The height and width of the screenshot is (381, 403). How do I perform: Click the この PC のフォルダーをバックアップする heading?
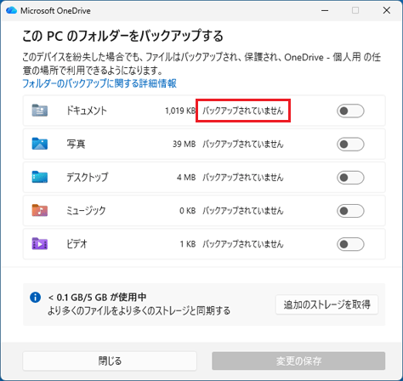(122, 36)
